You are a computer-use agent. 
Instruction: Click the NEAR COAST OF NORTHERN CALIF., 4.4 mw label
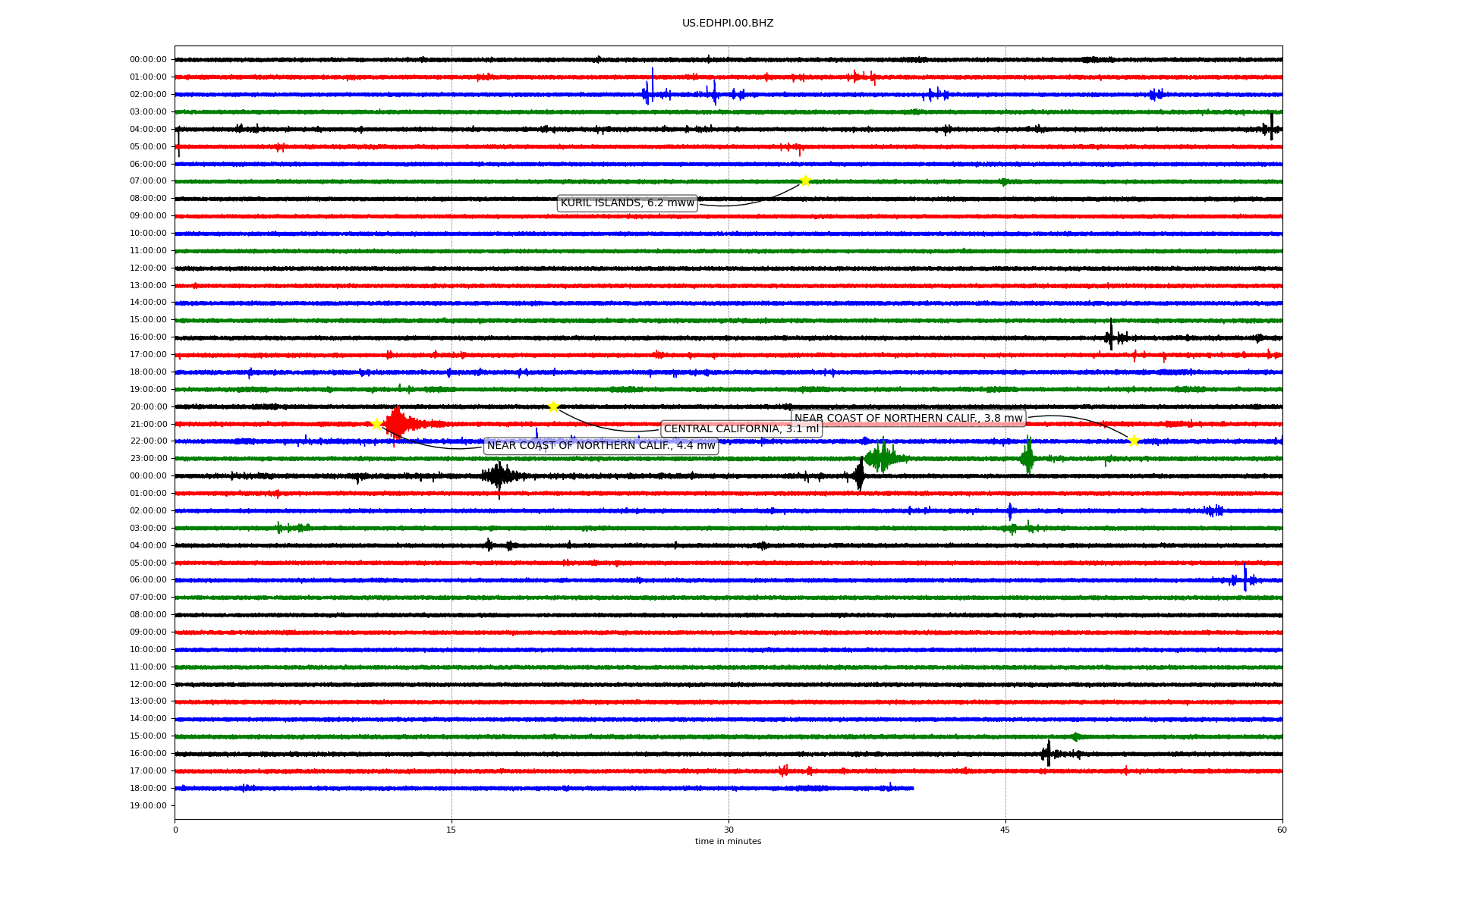point(600,446)
